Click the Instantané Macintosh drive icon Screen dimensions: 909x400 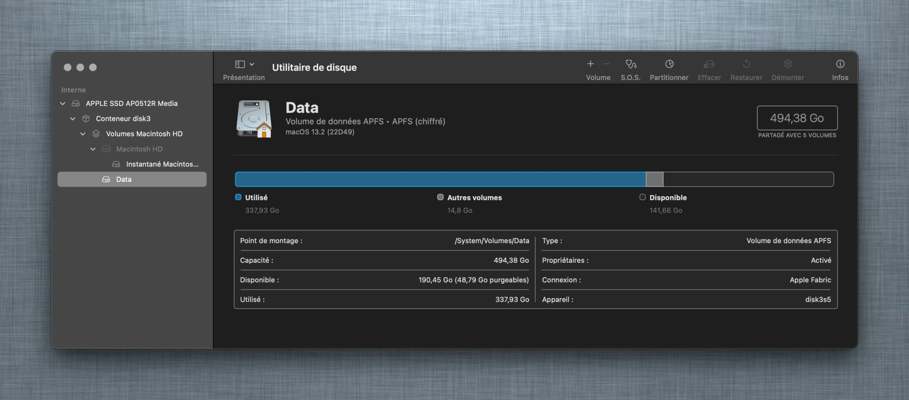[x=116, y=164]
